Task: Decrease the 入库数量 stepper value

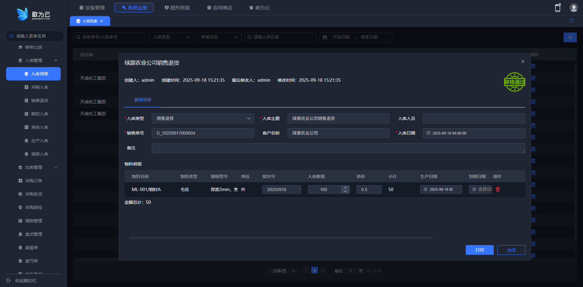Action: tap(345, 191)
